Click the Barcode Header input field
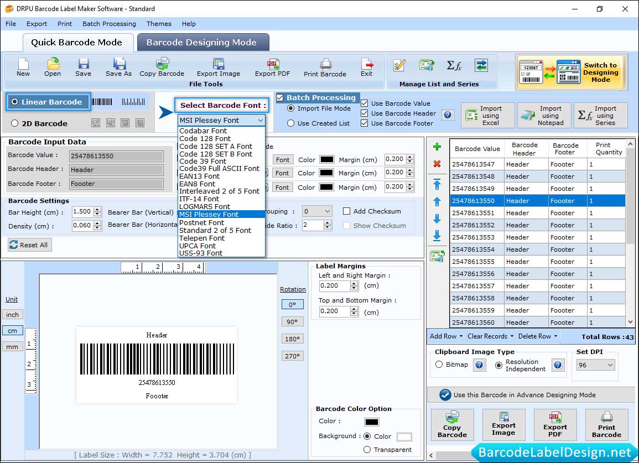 point(117,170)
